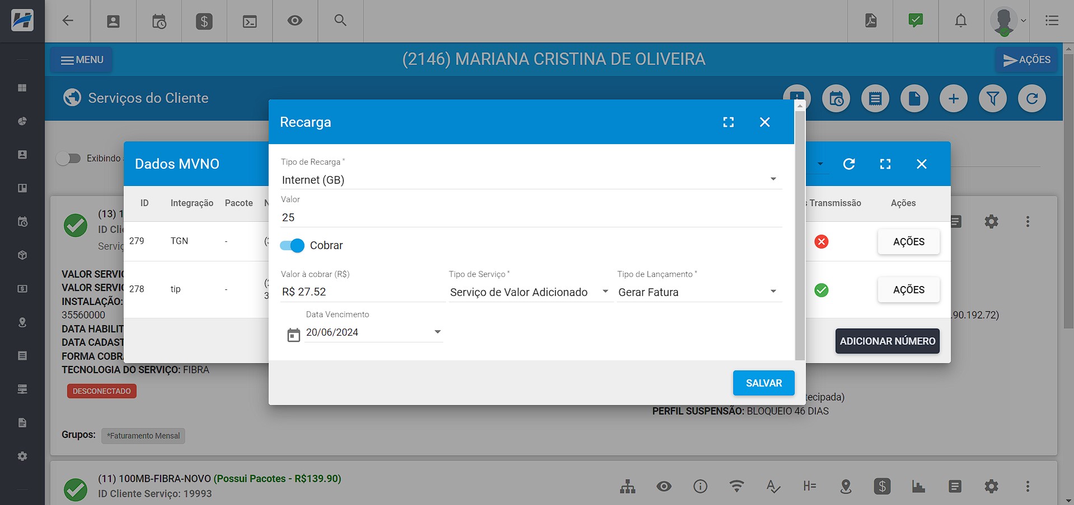Open Tipo de Serviço dropdown
Image resolution: width=1074 pixels, height=505 pixels.
(530, 292)
